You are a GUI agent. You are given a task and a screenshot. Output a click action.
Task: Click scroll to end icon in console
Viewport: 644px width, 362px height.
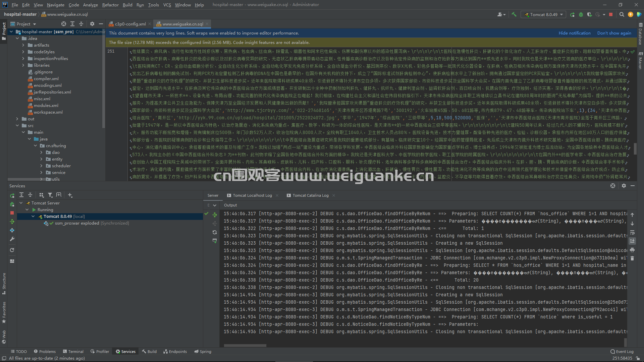pyautogui.click(x=632, y=241)
